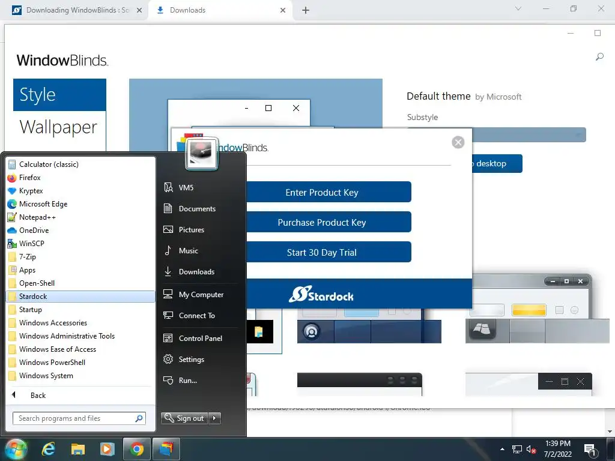The width and height of the screenshot is (615, 461).
Task: Show hidden system tray icons
Action: 502,449
